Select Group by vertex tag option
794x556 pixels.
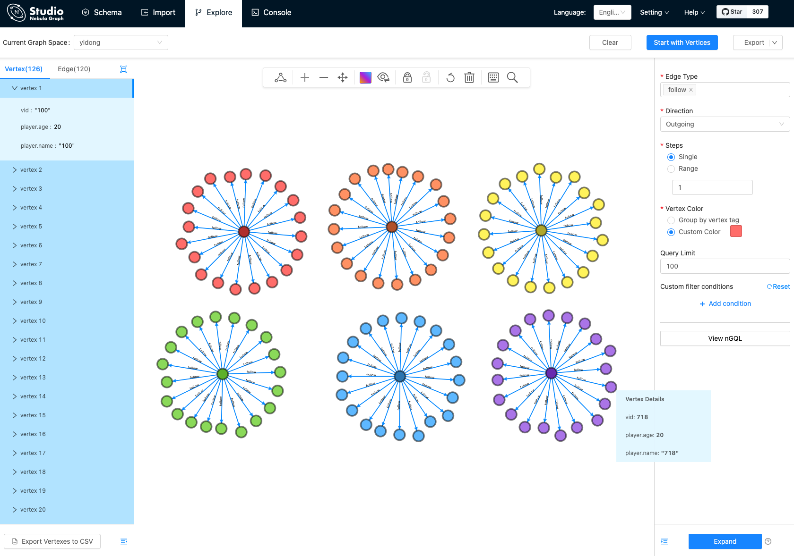(671, 220)
